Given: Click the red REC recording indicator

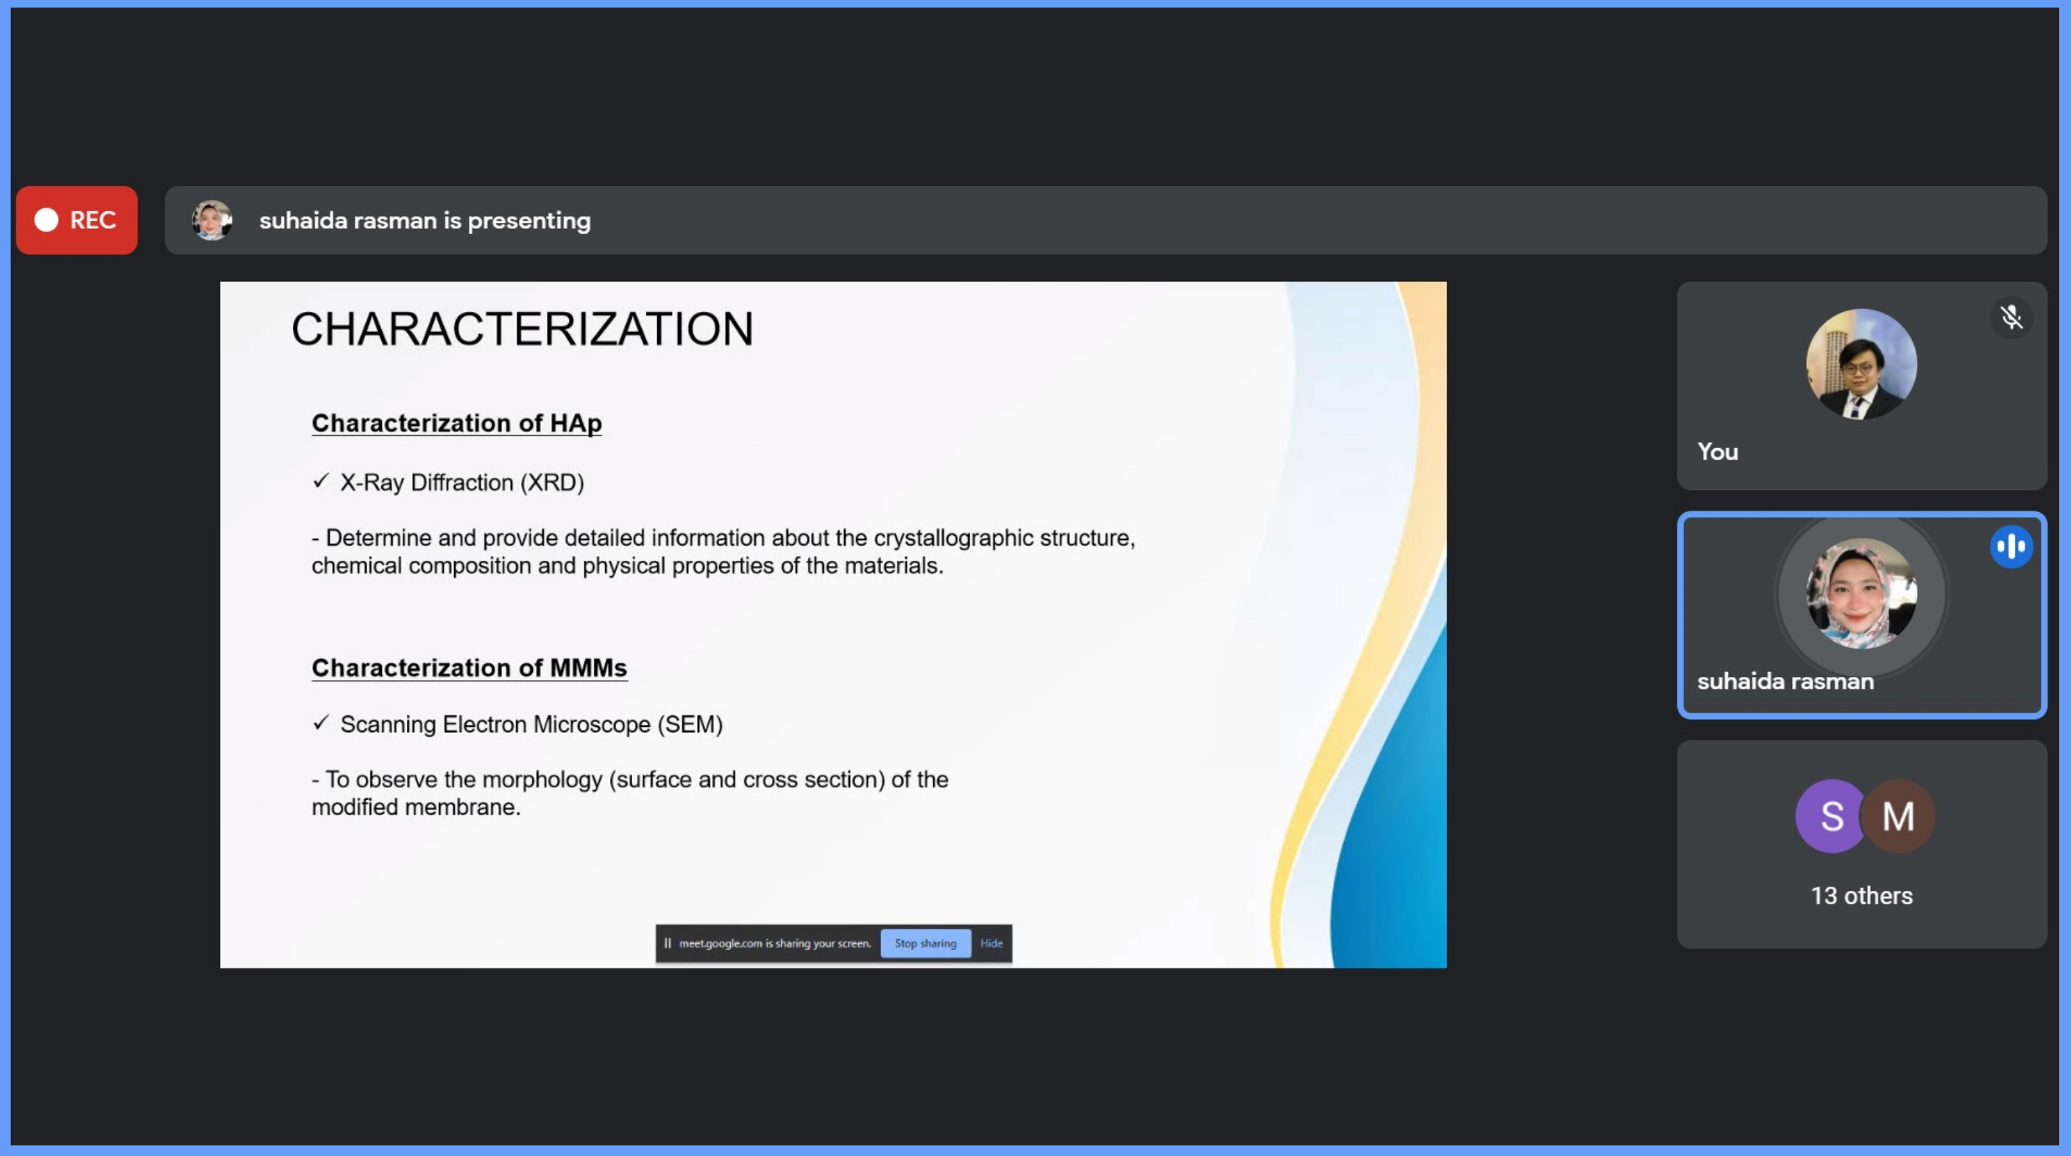Looking at the screenshot, I should (77, 220).
